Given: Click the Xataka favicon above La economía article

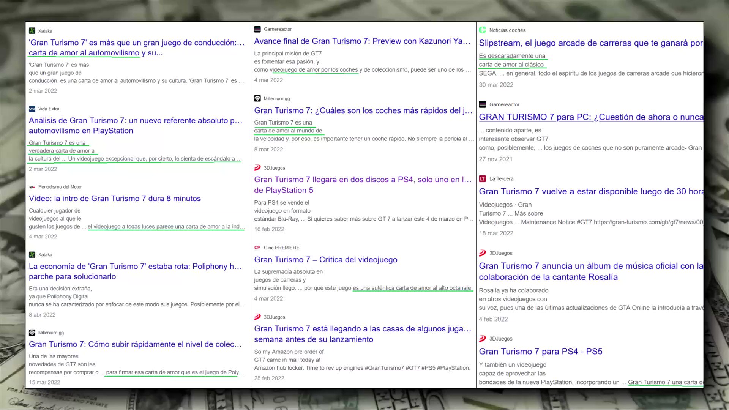Looking at the screenshot, I should 32,255.
